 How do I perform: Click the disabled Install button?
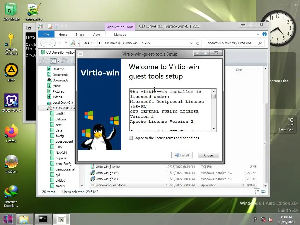[182, 155]
